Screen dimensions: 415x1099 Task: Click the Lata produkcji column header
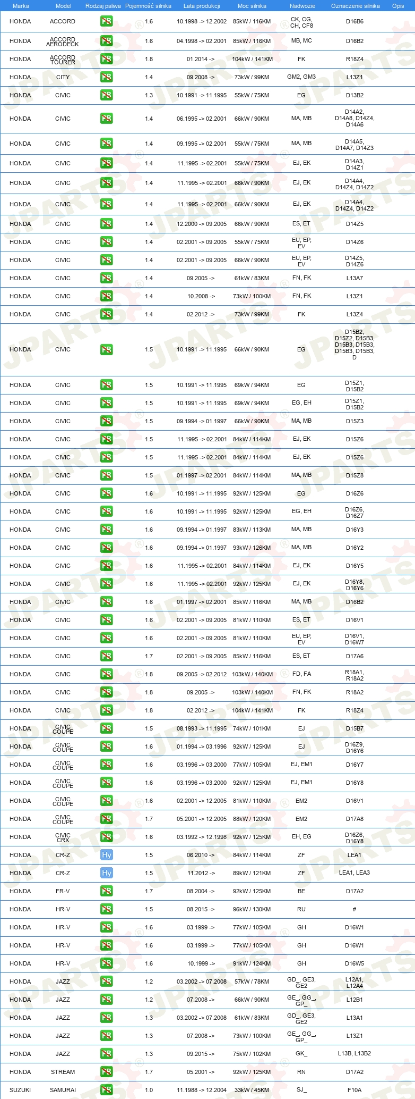[x=202, y=6]
